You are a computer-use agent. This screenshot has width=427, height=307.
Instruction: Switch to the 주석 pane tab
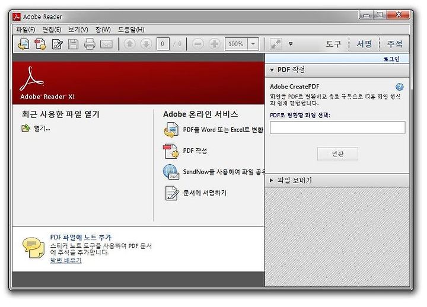point(394,44)
